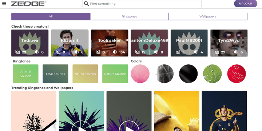Image resolution: width=262 pixels, height=131 pixels.
Task: Click ringtone speaker icon on Tedibea card
Action: (x=37, y=52)
